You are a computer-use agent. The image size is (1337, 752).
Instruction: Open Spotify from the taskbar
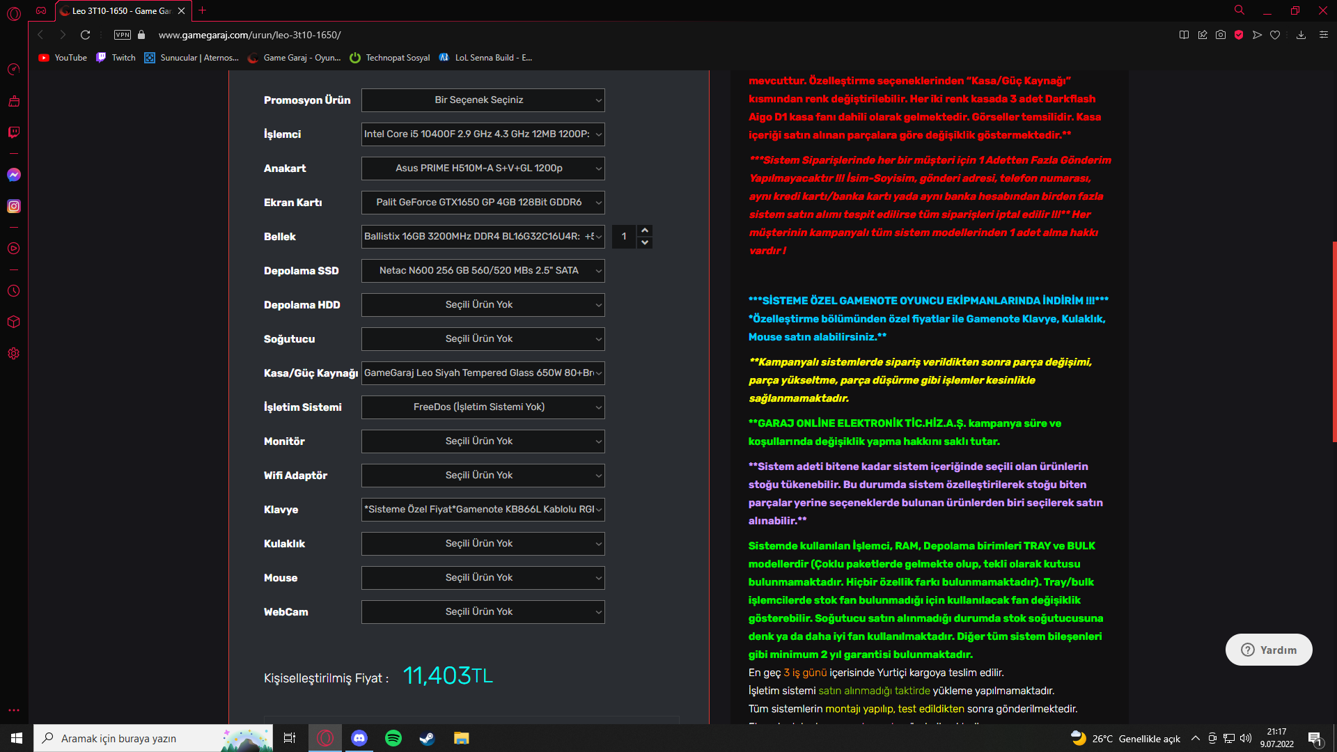(393, 738)
